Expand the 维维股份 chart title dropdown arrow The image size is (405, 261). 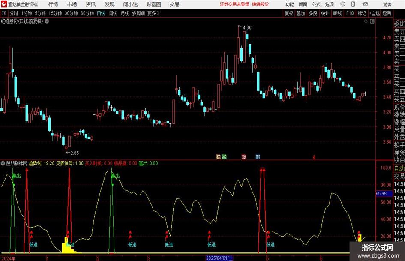pos(47,21)
